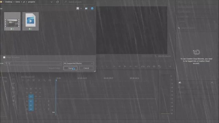The height and width of the screenshot is (123, 219).
Task: Step back one frame in Program monitor
Action: coord(119,67)
